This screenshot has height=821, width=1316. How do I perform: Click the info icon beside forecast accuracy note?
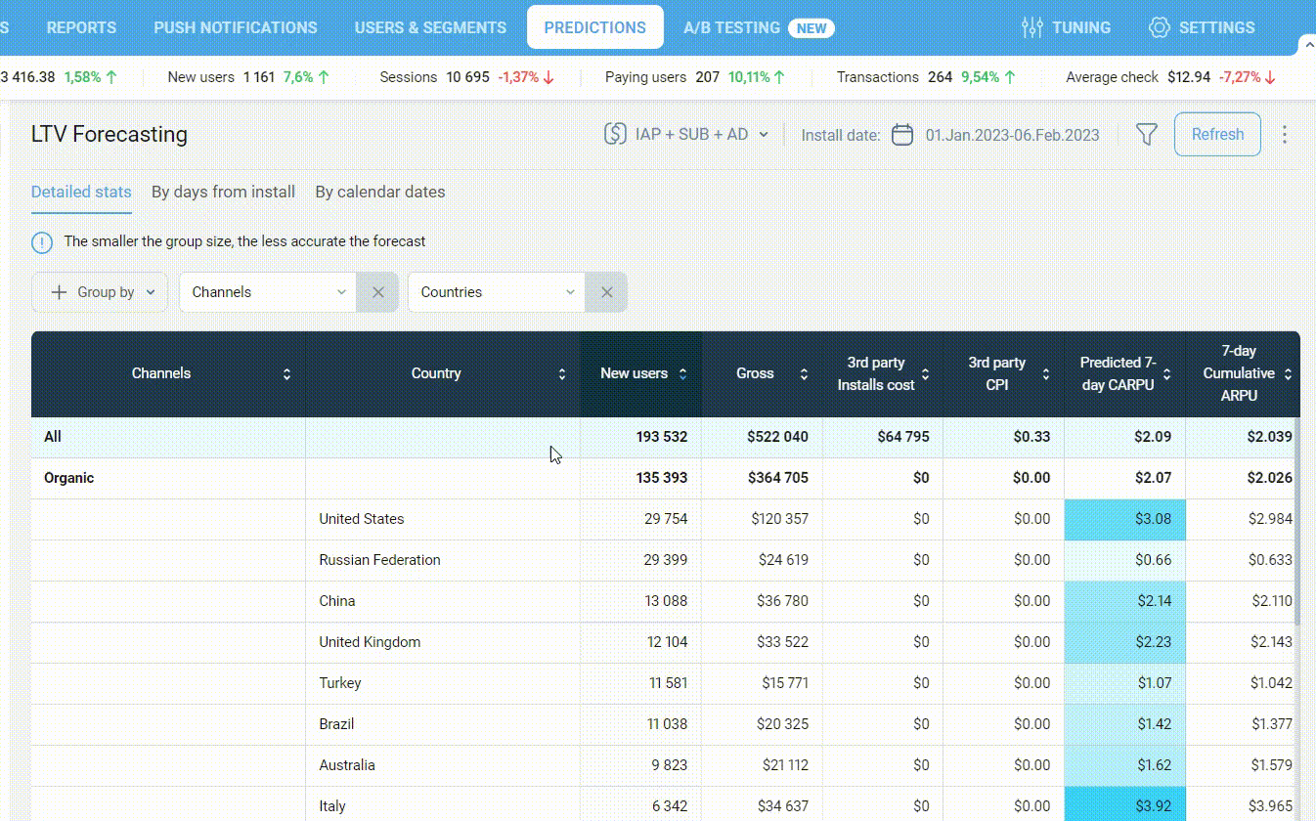[42, 241]
